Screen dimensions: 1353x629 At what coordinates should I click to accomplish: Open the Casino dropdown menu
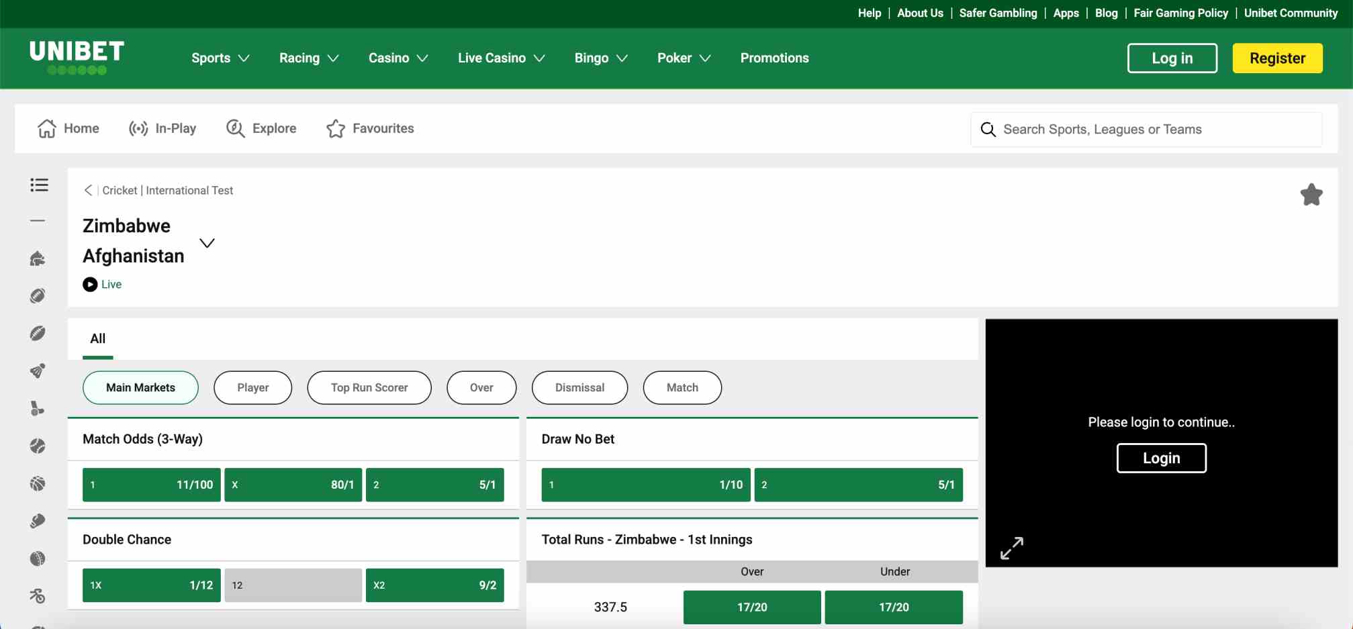pos(398,58)
